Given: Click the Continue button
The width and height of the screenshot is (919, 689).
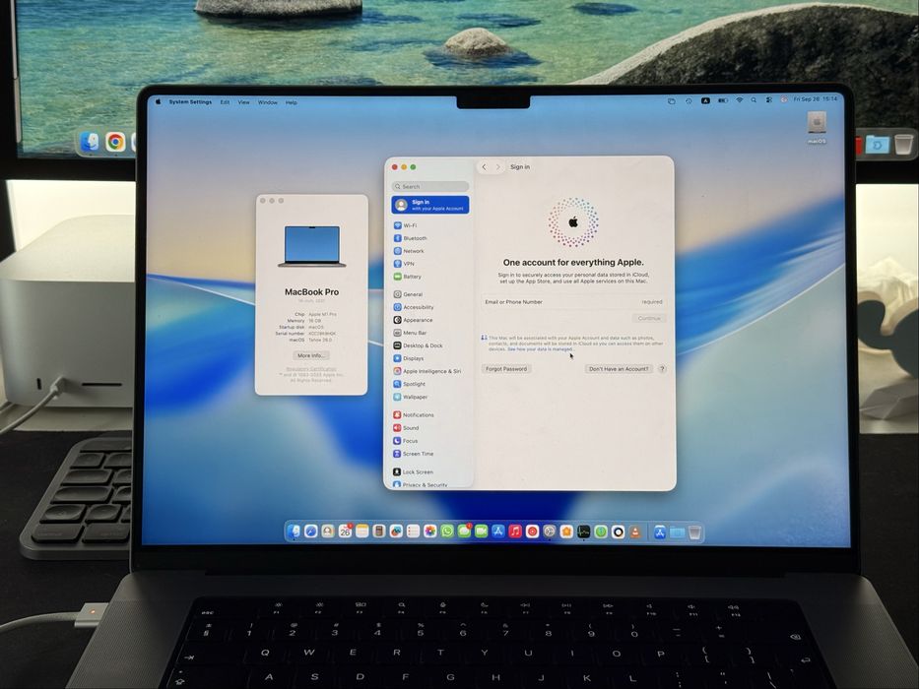Looking at the screenshot, I should pyautogui.click(x=649, y=318).
